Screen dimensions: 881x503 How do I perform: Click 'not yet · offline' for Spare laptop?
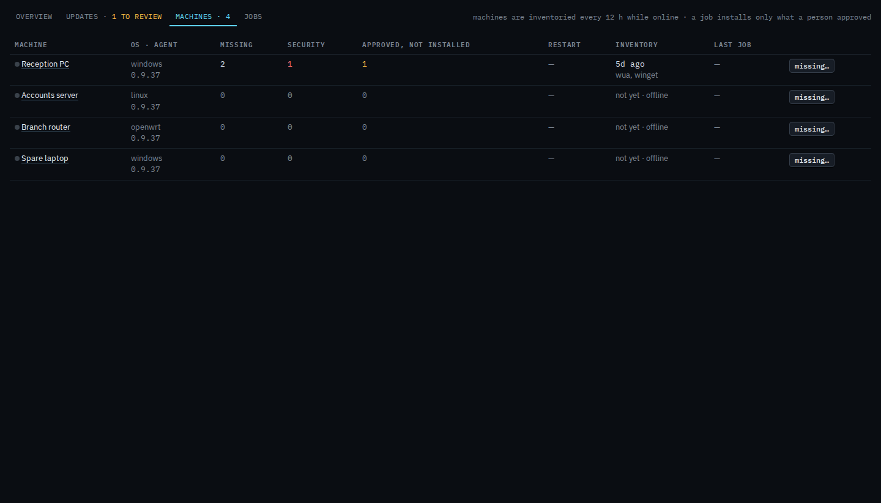pyautogui.click(x=642, y=158)
